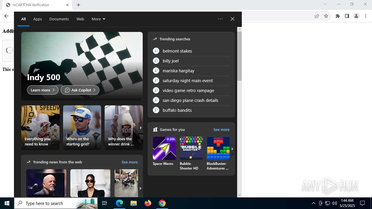
Task: Open the Chrome three-dot menu
Action: (x=366, y=16)
